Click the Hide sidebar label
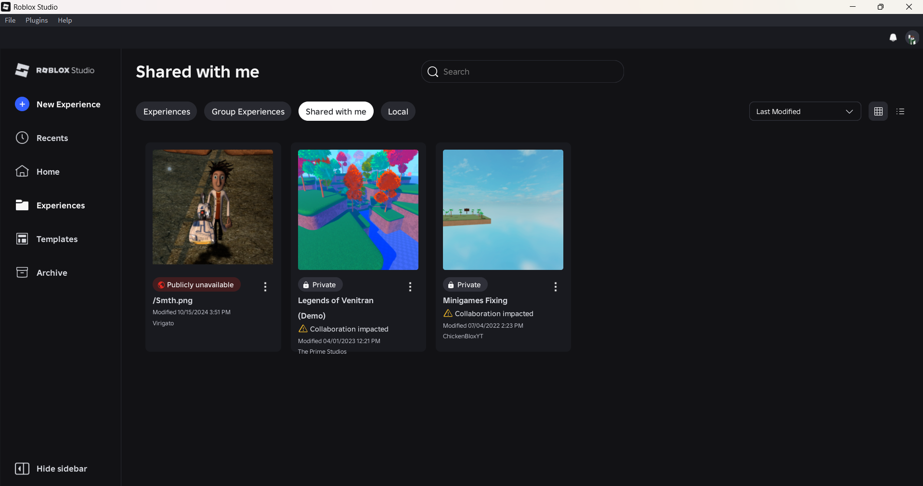This screenshot has width=923, height=486. [x=62, y=469]
